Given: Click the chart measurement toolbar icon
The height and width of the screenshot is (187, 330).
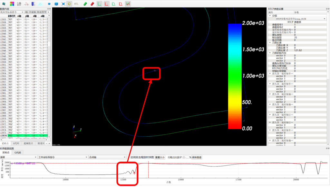Looking at the screenshot, I should [19, 4].
